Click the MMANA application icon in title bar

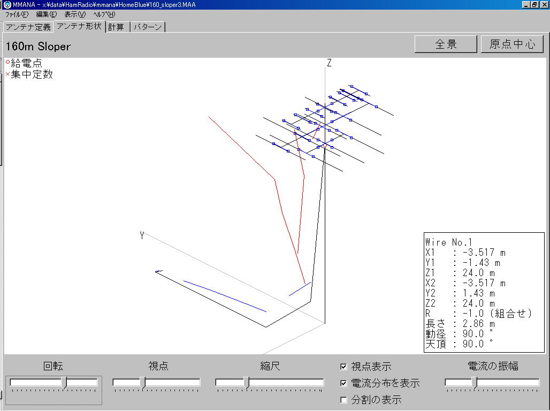(6, 4)
